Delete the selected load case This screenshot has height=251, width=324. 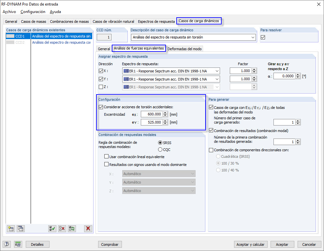(x=88, y=229)
